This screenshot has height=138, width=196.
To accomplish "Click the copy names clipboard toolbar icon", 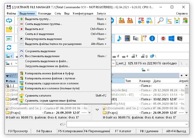I will coord(185,20).
